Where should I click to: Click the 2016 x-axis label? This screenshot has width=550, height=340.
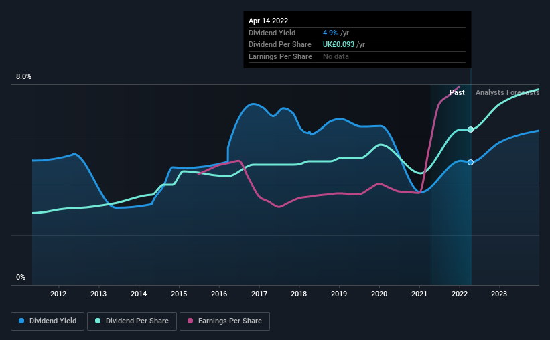click(219, 294)
